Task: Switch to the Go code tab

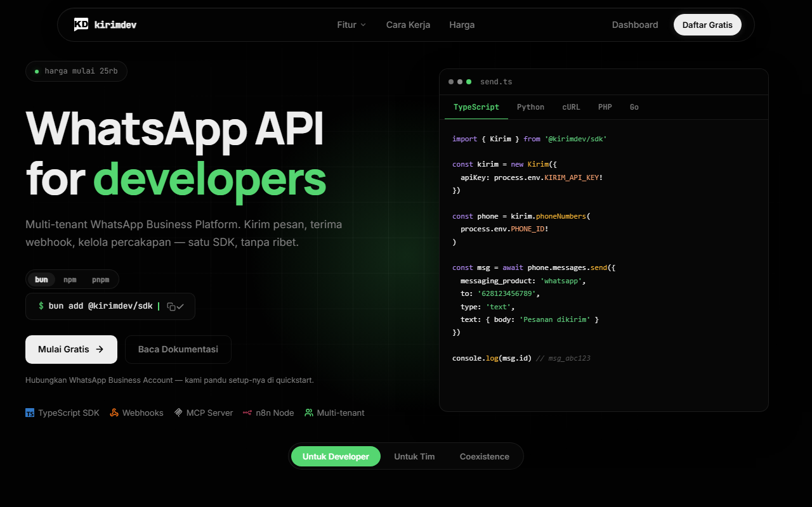Action: 634,107
